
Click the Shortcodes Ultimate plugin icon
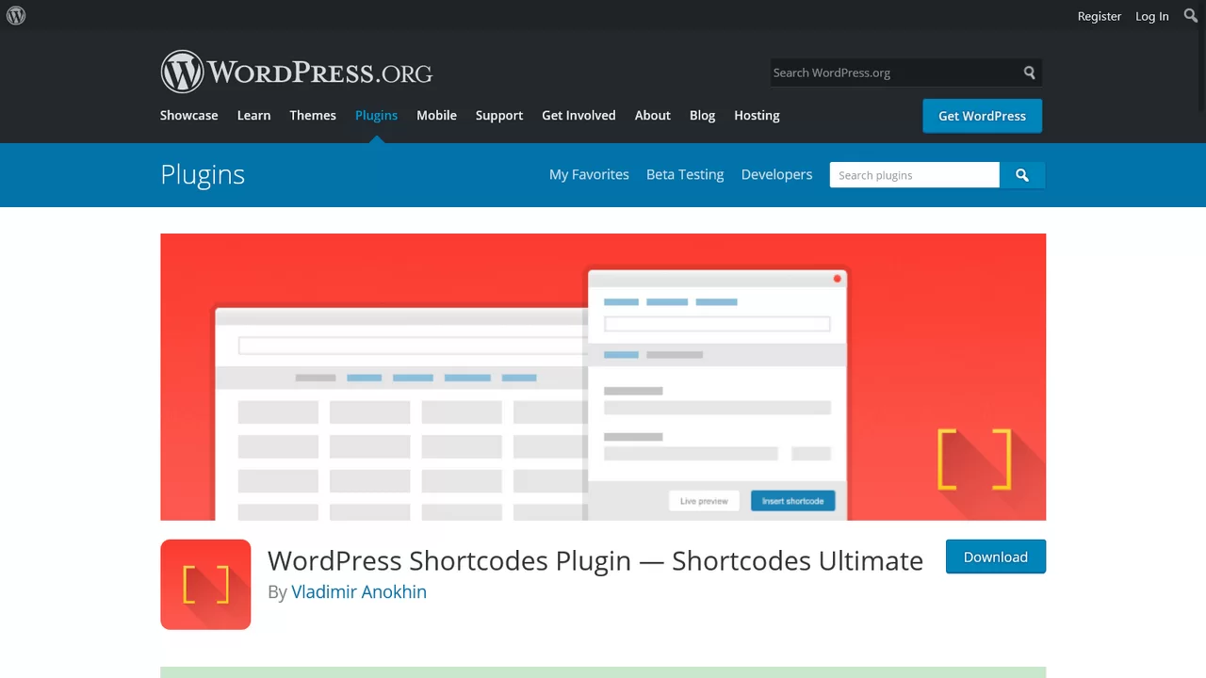click(205, 584)
